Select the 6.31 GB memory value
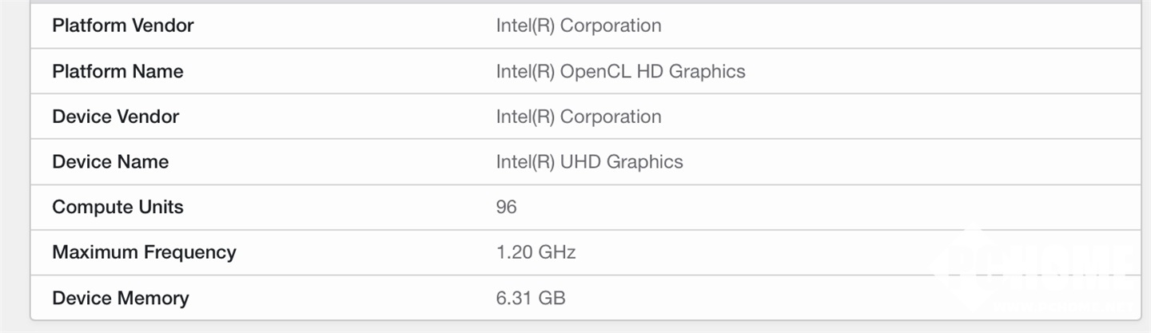This screenshot has height=333, width=1151. point(530,298)
